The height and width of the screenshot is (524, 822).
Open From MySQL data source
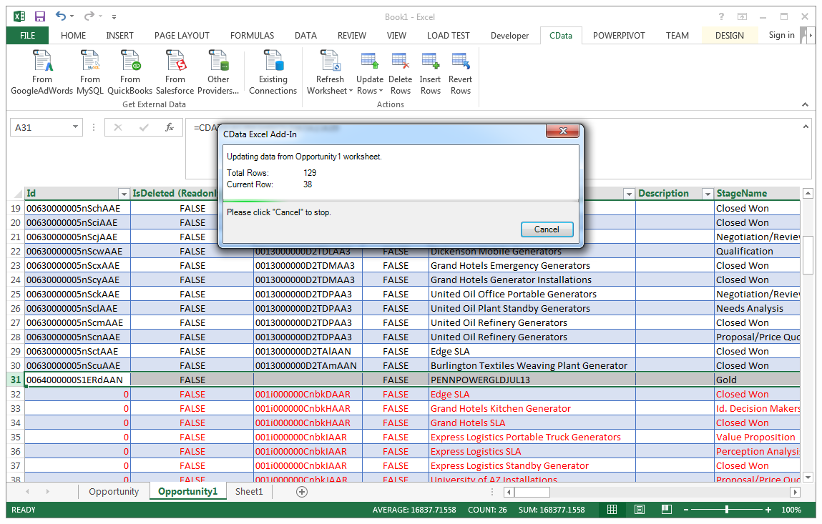(89, 72)
